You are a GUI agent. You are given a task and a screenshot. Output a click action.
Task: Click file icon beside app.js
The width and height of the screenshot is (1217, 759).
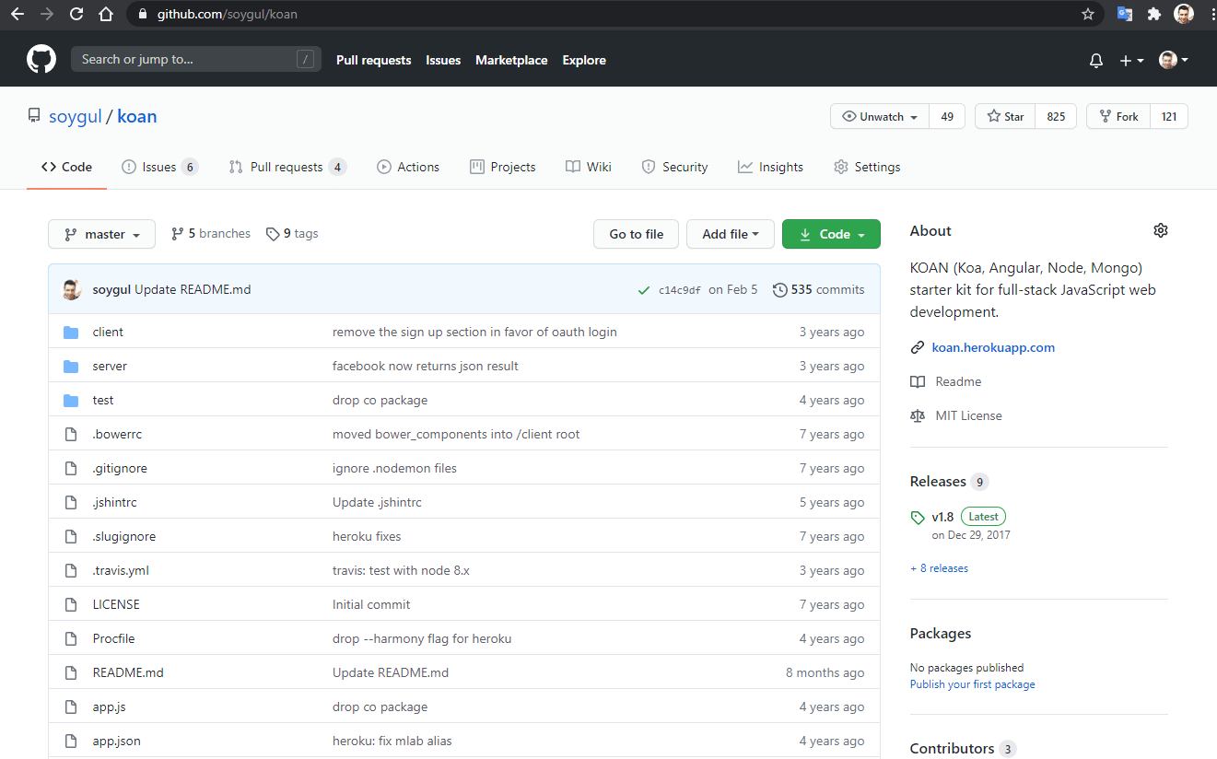click(71, 706)
